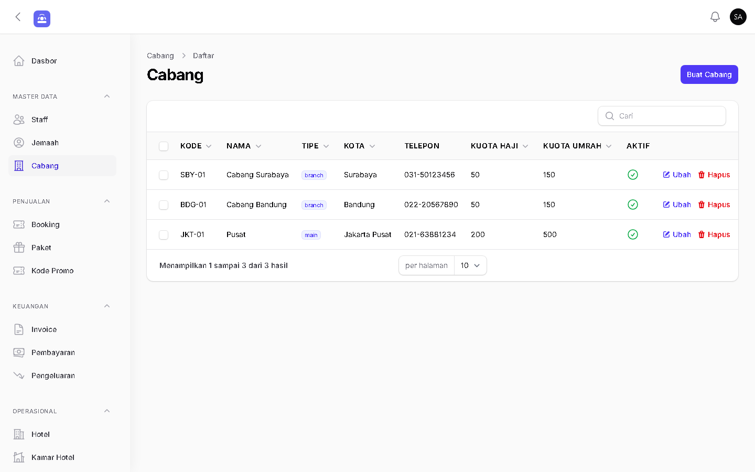The image size is (755, 472).
Task: Click the Jemaah person icon
Action: tap(19, 143)
